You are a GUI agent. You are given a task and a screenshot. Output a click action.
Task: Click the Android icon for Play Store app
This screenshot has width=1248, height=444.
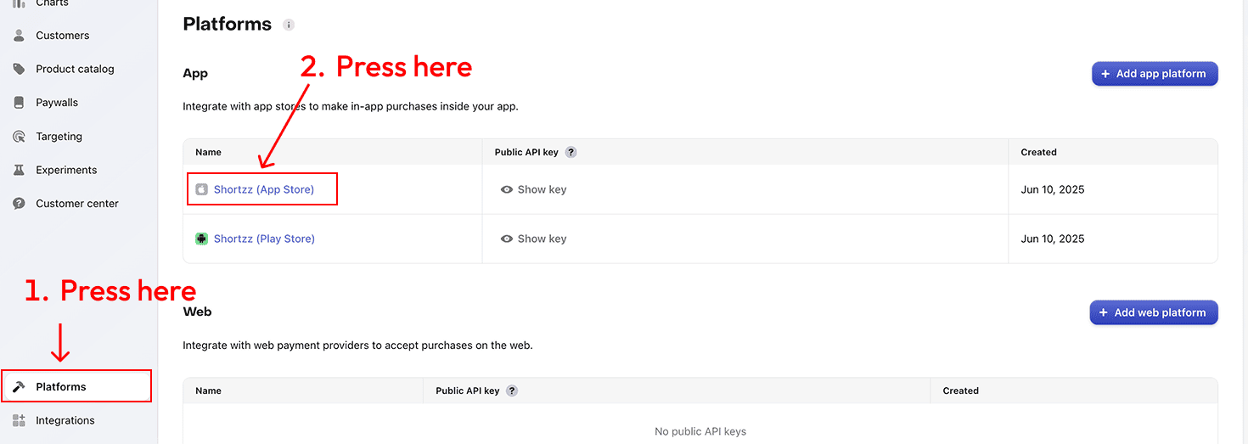click(x=201, y=239)
